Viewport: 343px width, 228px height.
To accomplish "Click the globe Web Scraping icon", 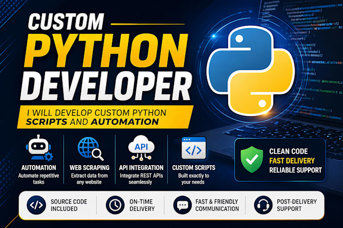I will [90, 148].
